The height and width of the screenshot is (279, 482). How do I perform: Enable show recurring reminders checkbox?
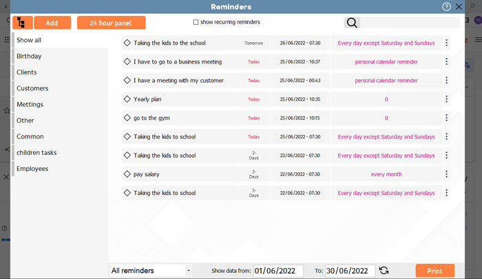click(196, 22)
